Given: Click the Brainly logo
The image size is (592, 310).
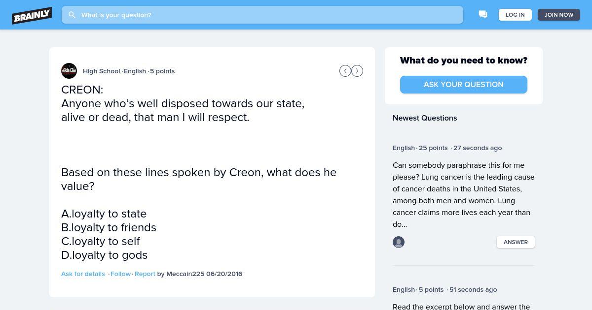Looking at the screenshot, I should tap(32, 15).
